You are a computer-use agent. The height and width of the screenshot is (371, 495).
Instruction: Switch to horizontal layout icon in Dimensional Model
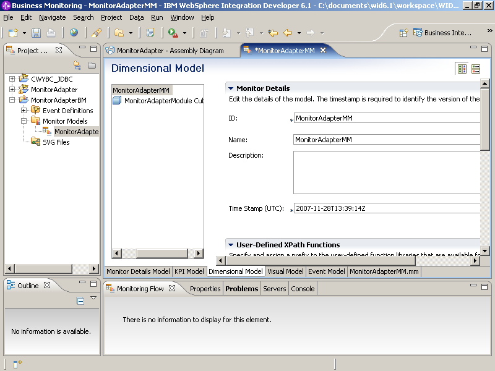(x=462, y=69)
